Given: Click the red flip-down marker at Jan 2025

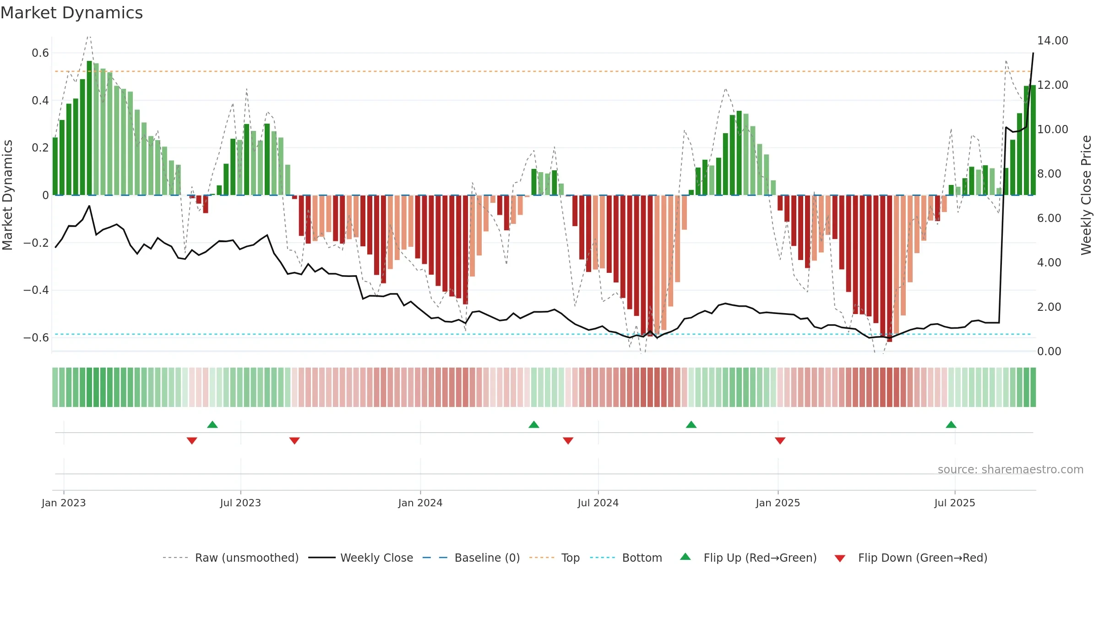Looking at the screenshot, I should (780, 440).
